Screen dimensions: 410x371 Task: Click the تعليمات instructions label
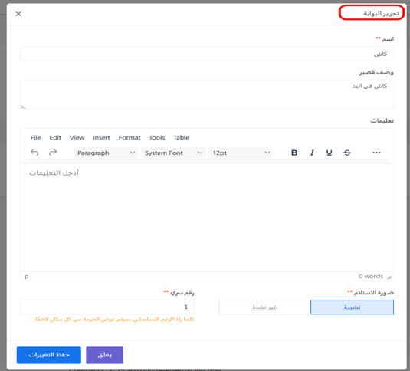point(382,120)
